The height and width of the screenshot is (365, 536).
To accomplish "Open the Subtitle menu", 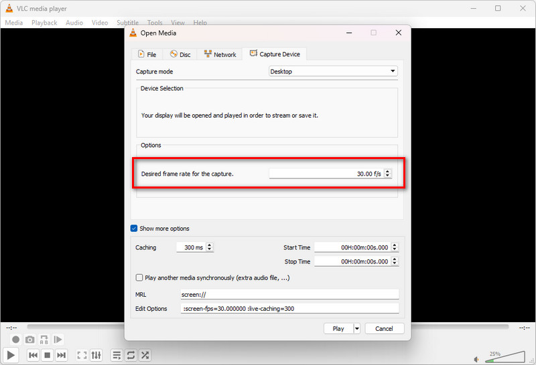I will point(127,23).
